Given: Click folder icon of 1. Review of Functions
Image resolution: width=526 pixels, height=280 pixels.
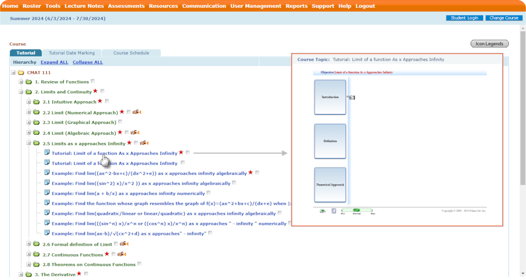Looking at the screenshot, I should pyautogui.click(x=29, y=82).
